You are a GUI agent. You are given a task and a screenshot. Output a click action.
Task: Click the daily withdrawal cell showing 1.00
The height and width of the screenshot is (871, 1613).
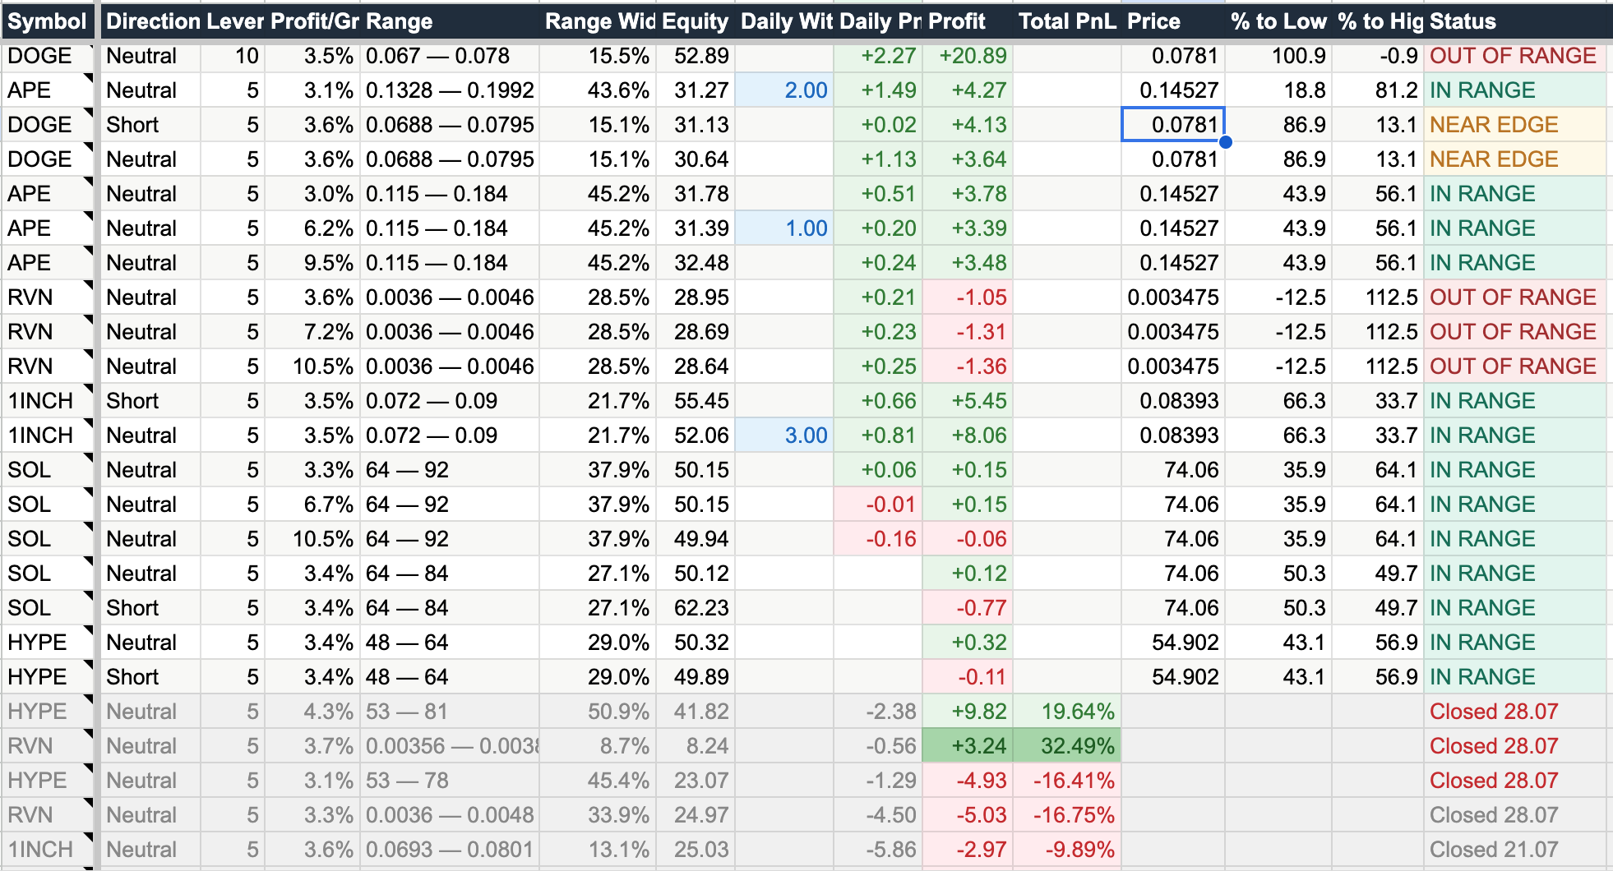click(784, 228)
